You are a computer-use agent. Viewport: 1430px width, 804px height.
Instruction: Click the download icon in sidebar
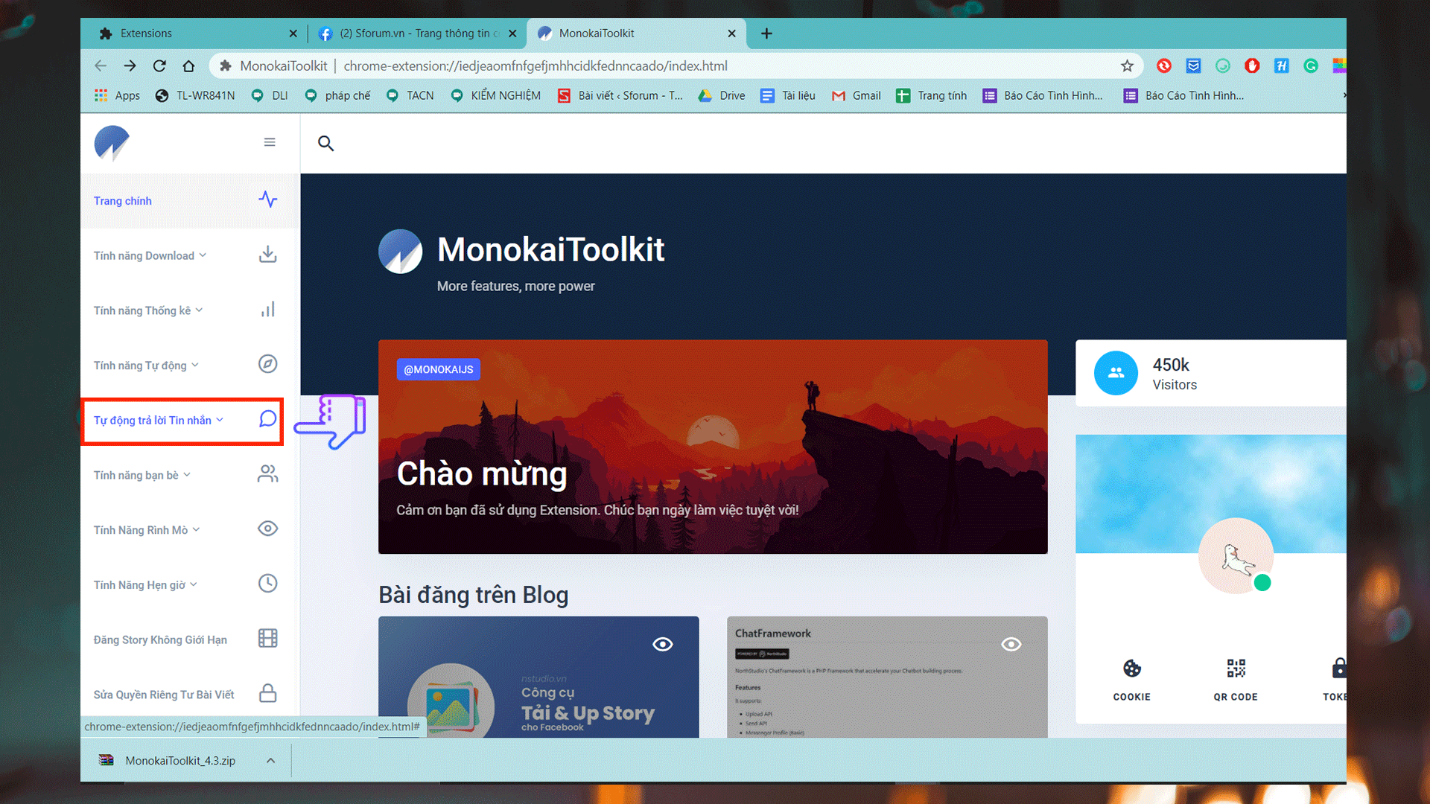pos(268,255)
